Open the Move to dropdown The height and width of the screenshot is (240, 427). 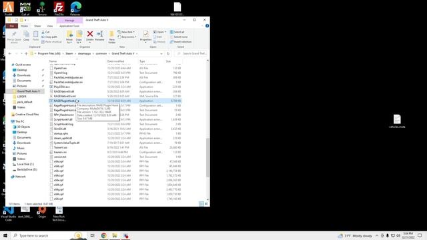[69, 37]
